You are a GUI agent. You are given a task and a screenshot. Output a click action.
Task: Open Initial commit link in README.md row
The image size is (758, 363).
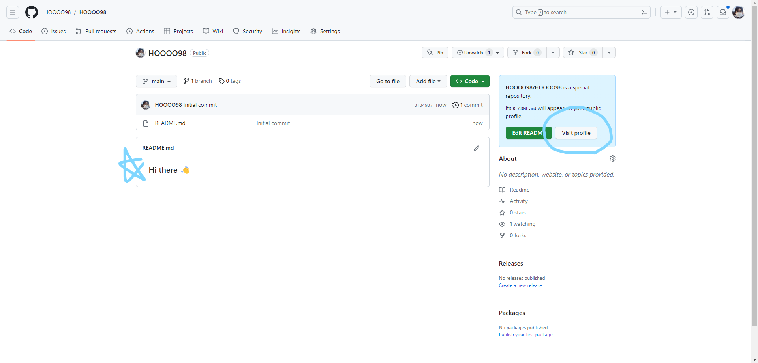[x=273, y=123]
